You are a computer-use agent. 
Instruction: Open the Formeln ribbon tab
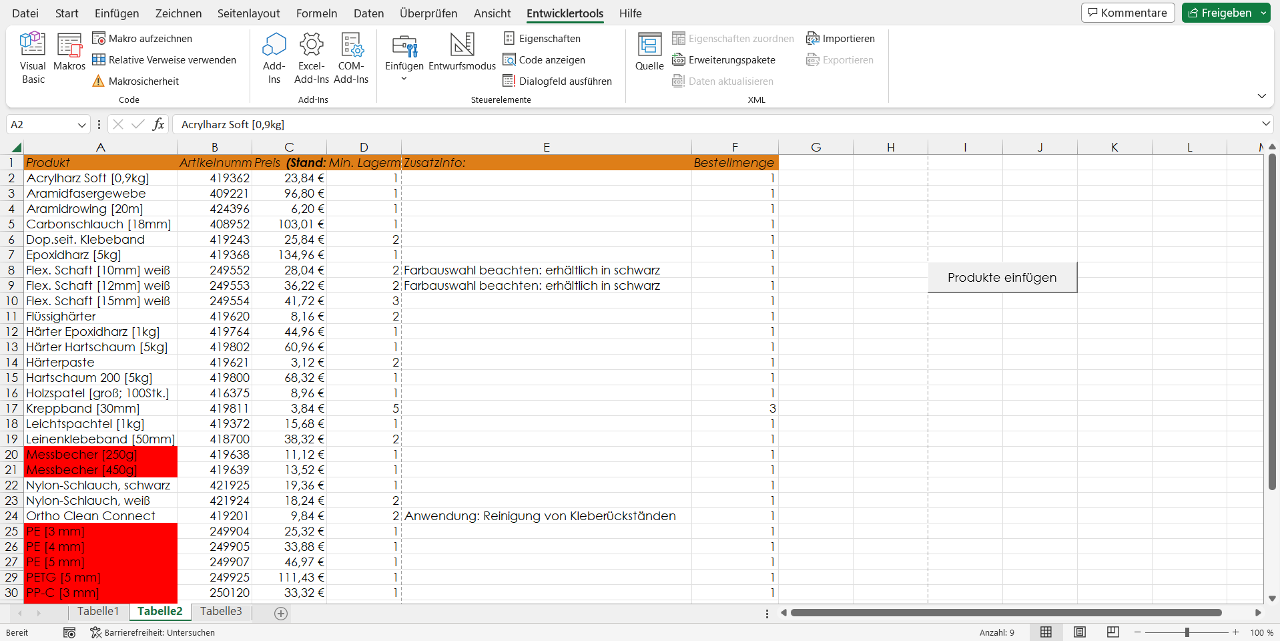click(x=316, y=13)
